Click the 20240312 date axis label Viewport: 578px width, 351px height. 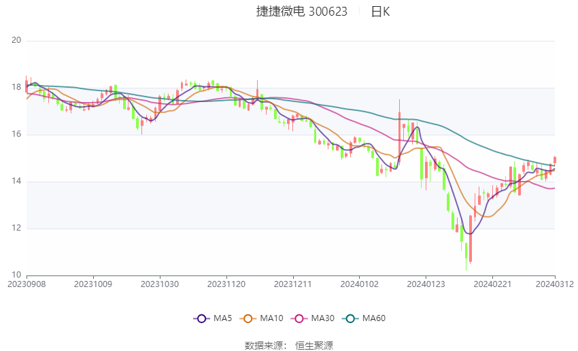coord(554,284)
